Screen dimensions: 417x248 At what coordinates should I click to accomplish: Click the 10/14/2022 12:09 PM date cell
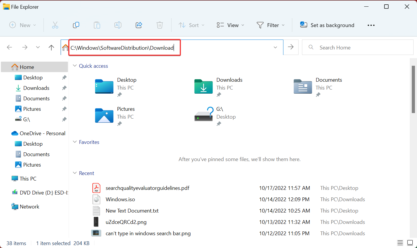[x=284, y=199]
